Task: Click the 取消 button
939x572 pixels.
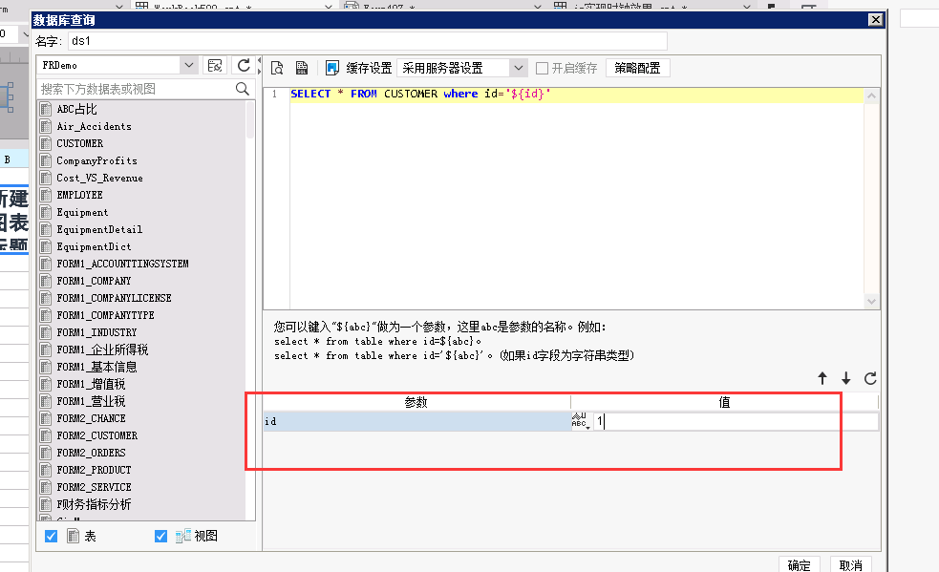Action: [x=850, y=564]
